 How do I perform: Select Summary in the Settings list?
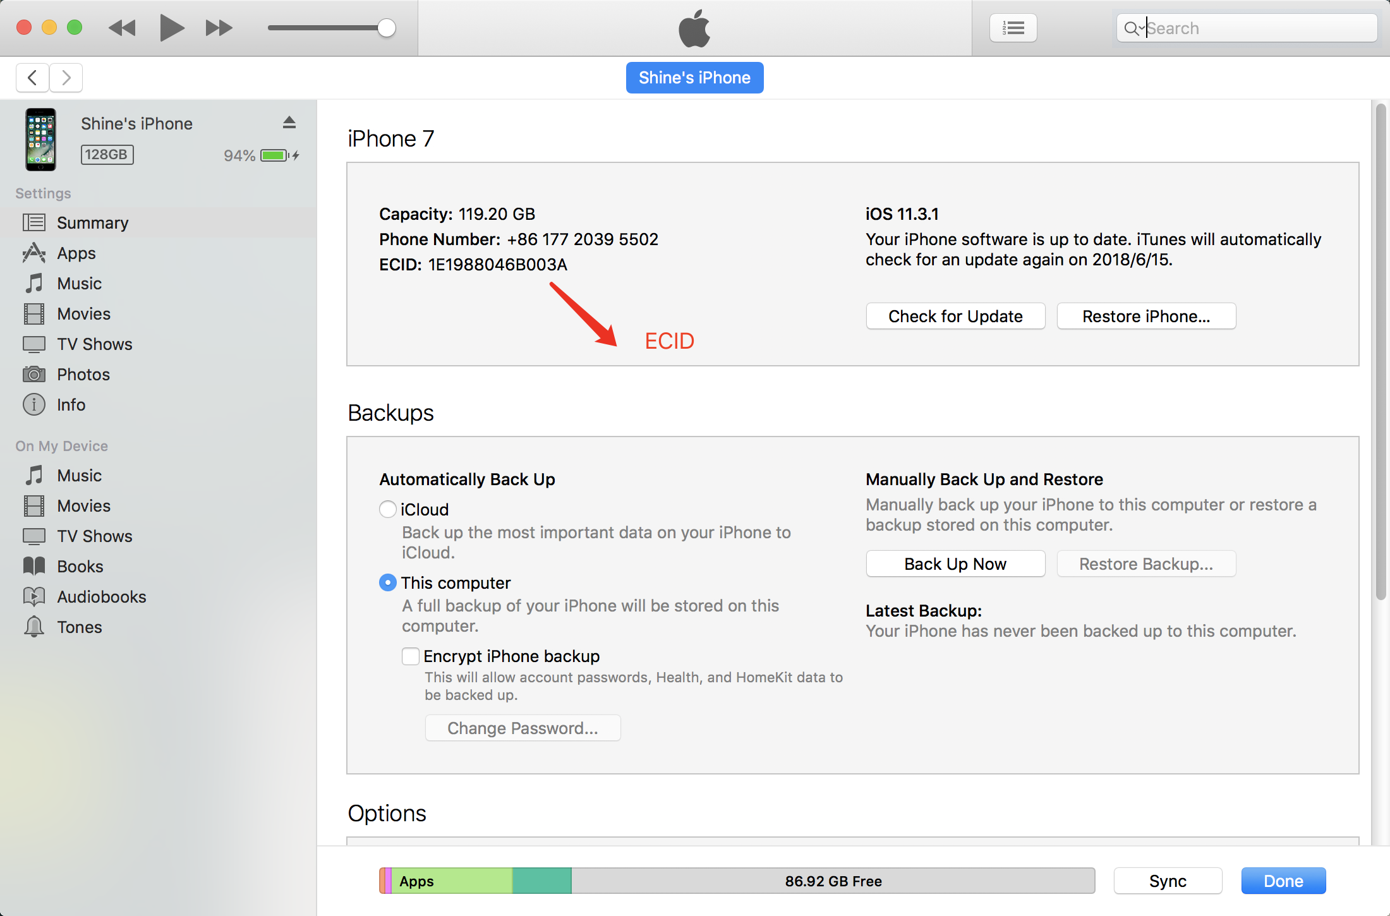92,223
